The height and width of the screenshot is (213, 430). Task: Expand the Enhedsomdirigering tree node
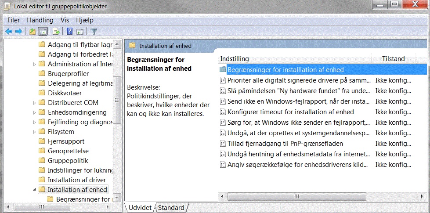click(x=34, y=113)
